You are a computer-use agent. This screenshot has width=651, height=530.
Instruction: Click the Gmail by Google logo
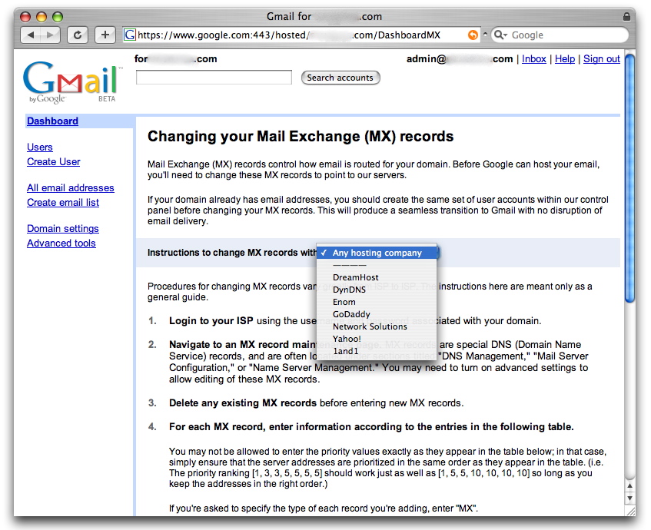[x=72, y=81]
